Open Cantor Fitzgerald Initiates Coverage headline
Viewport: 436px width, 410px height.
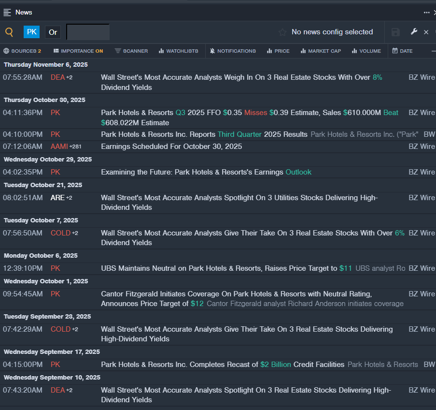[236, 294]
